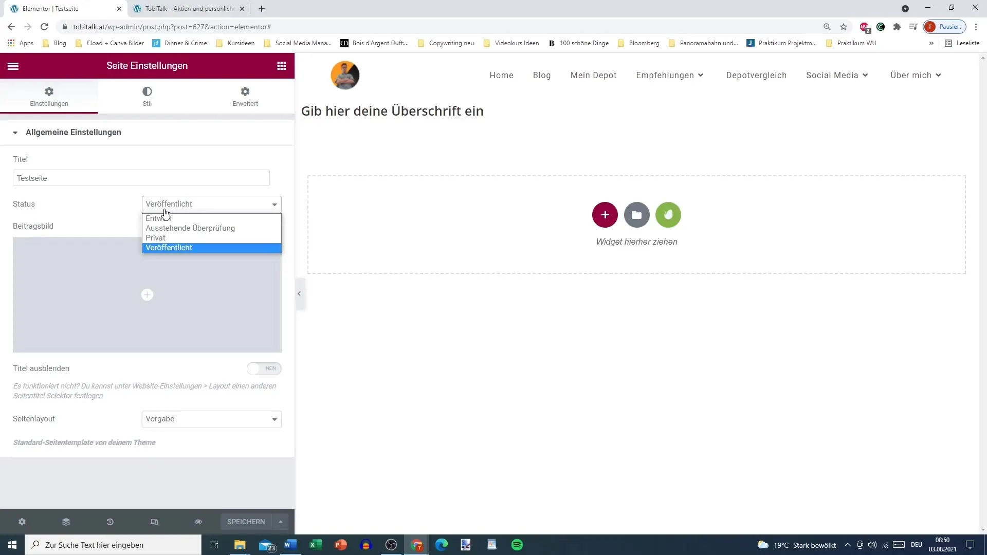Open Microsoft Edge from the taskbar
987x555 pixels.
[x=442, y=545]
